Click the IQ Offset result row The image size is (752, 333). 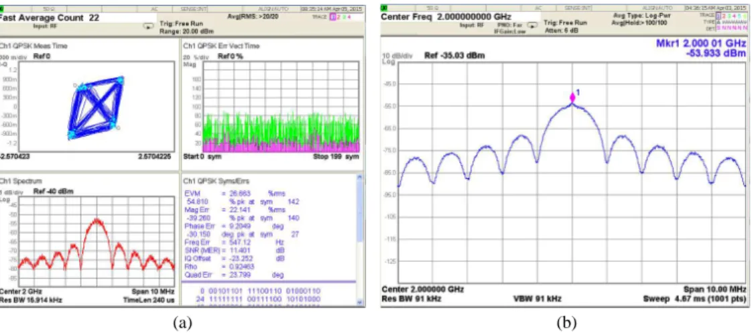[x=236, y=259]
